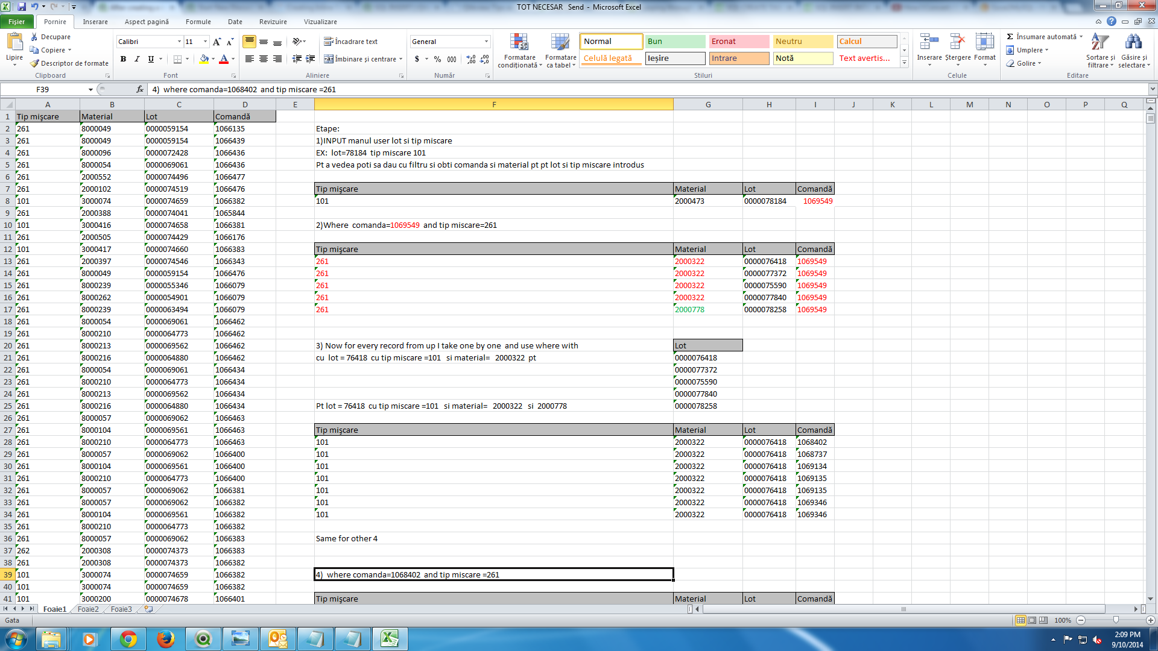Click the insert function fx icon

[x=140, y=89]
